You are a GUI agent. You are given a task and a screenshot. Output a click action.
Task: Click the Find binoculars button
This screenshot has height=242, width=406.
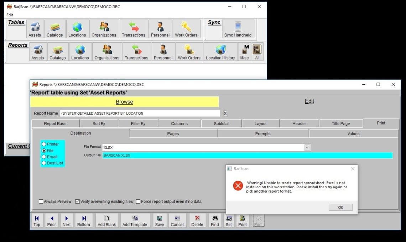click(x=215, y=221)
